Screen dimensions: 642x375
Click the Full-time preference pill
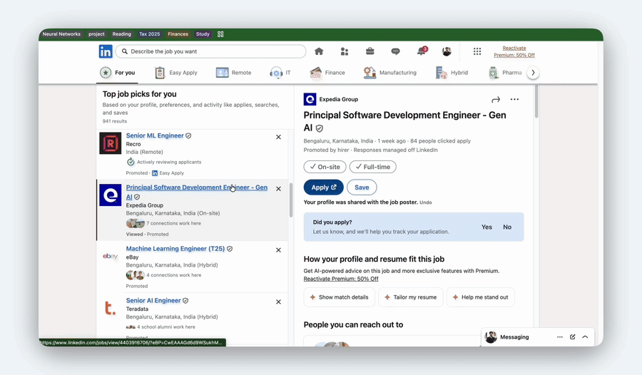point(372,167)
